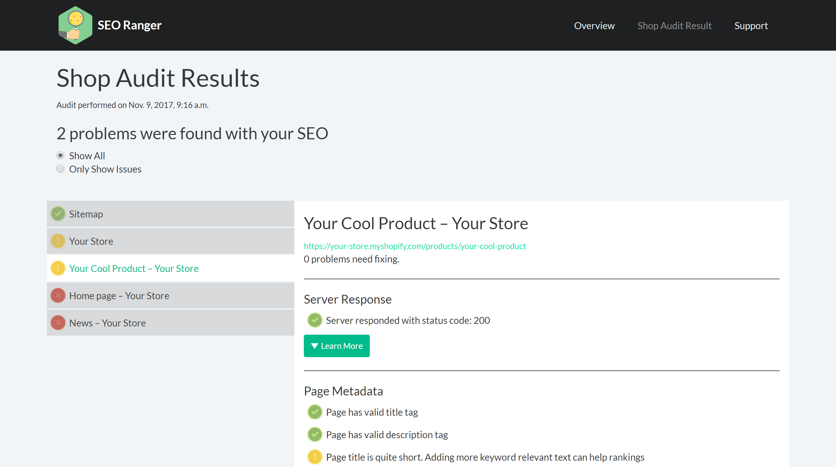
Task: Click the check icon for valid title tag
Action: (315, 412)
